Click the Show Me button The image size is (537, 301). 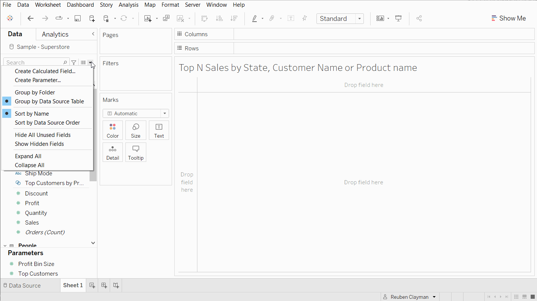click(509, 18)
